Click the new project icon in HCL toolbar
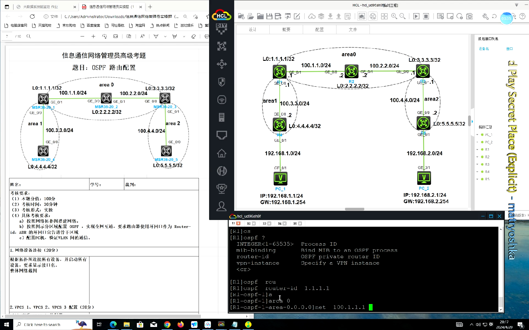 coord(241,16)
